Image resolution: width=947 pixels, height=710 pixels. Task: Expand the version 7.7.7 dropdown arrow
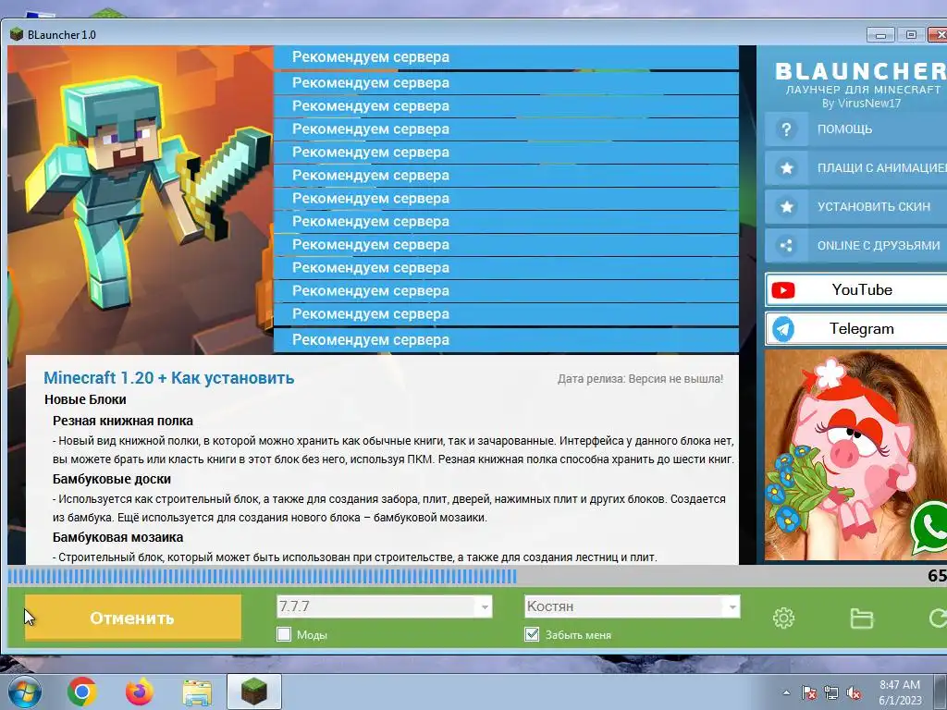tap(485, 606)
